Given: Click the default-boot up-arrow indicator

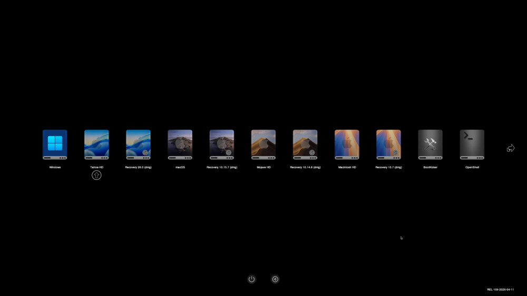Looking at the screenshot, I should tap(96, 175).
